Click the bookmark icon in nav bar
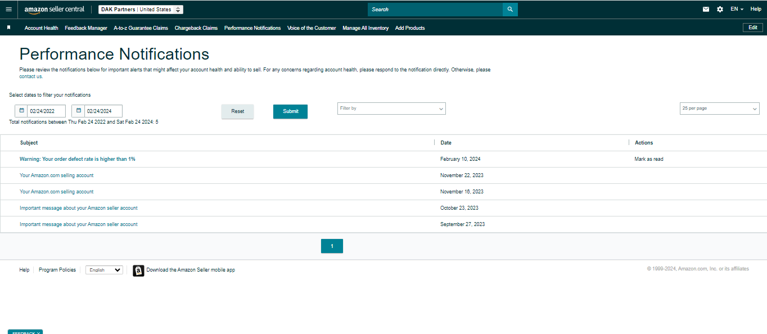Image resolution: width=767 pixels, height=334 pixels. click(x=8, y=28)
